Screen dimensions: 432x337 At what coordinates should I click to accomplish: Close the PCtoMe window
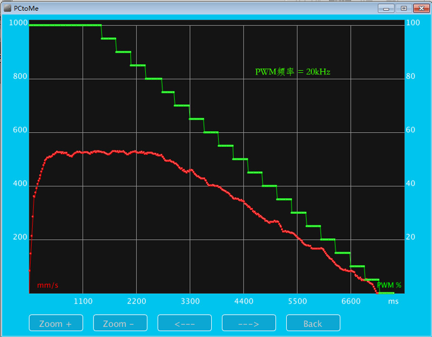[x=421, y=9]
